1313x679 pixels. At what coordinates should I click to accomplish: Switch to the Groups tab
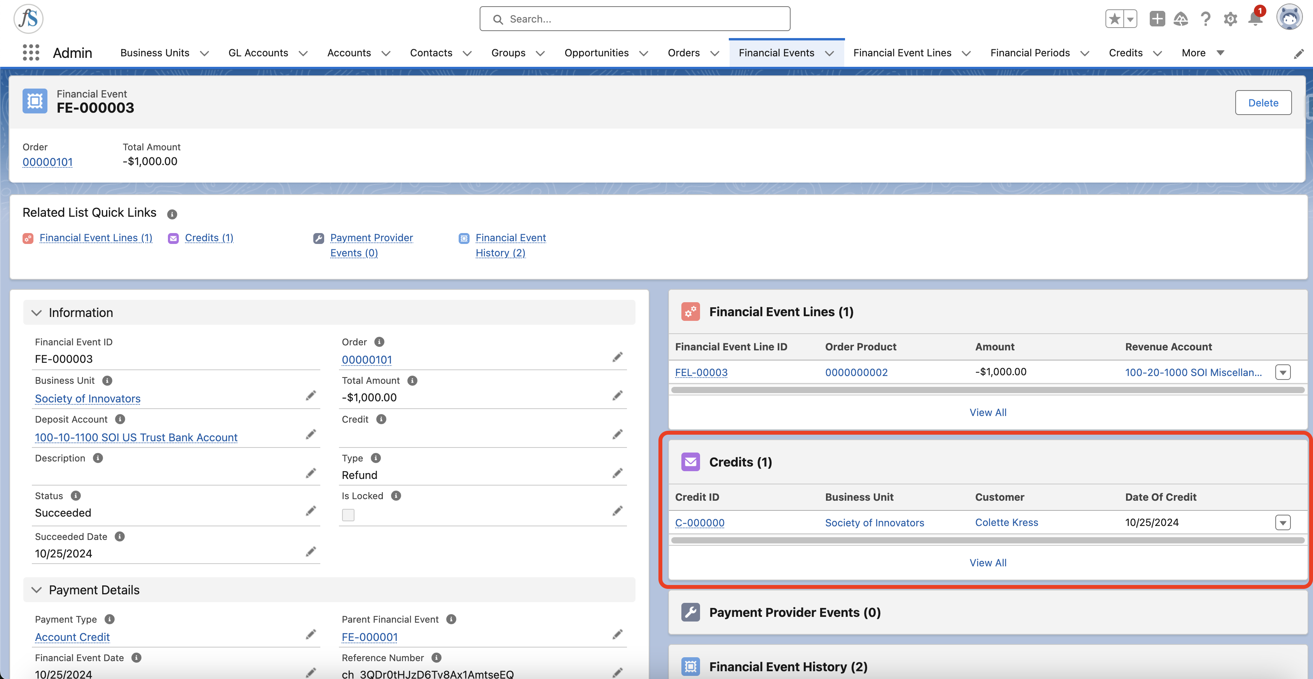pyautogui.click(x=508, y=53)
